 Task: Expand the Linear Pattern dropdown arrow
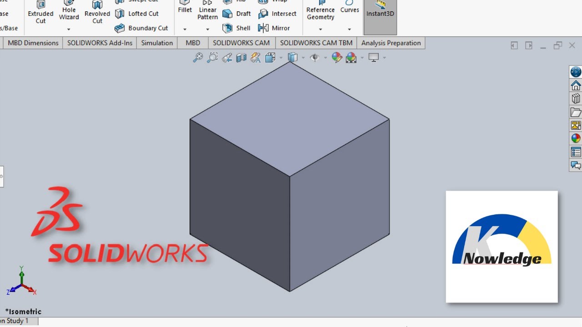point(207,30)
